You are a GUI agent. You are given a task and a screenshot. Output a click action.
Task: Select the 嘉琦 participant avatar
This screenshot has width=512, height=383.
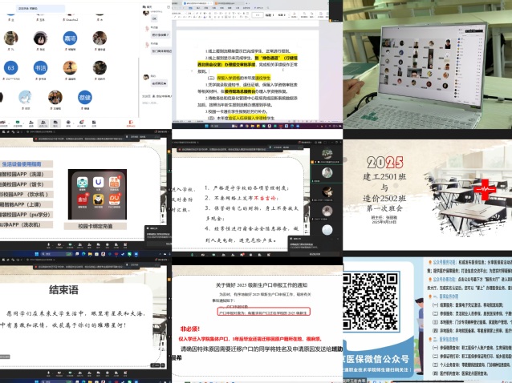pos(70,38)
